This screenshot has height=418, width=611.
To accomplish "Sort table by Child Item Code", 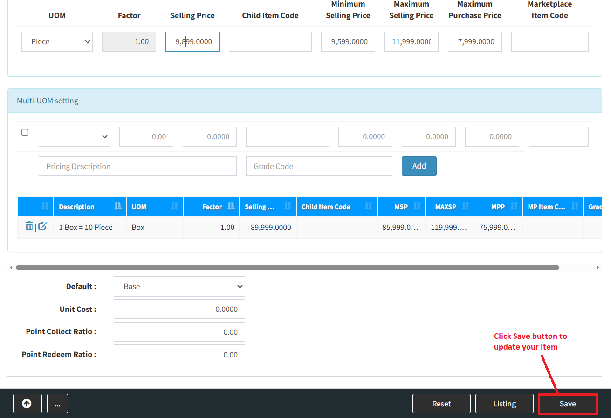I will [x=336, y=207].
